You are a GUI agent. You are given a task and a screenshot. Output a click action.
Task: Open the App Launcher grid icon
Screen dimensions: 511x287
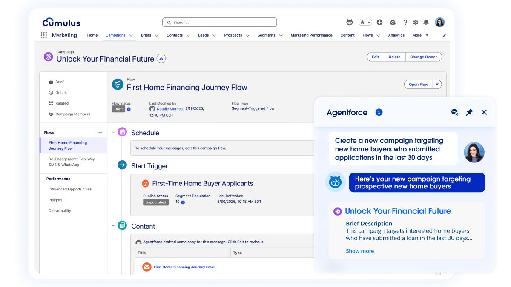click(44, 35)
